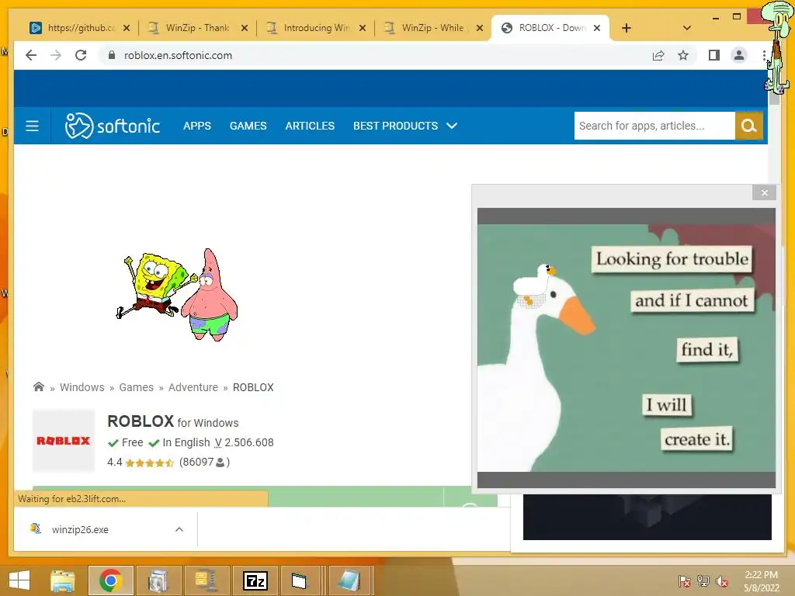The height and width of the screenshot is (596, 795).
Task: Close the github tab
Action: (x=127, y=28)
